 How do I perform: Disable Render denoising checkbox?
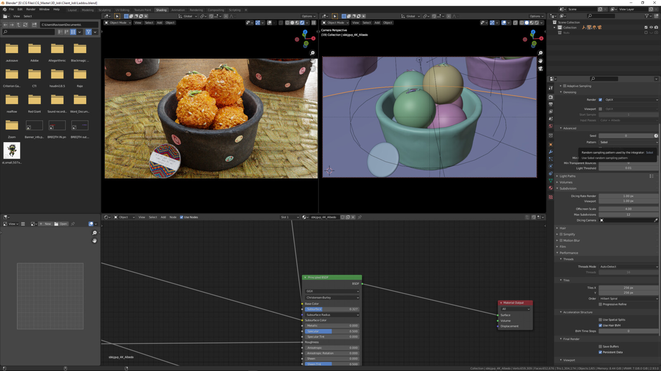(600, 99)
